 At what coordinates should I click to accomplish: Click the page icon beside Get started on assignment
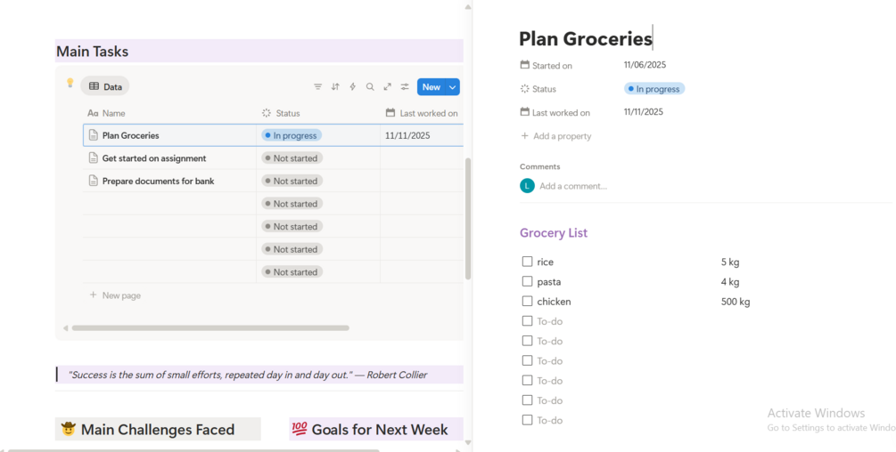point(94,158)
